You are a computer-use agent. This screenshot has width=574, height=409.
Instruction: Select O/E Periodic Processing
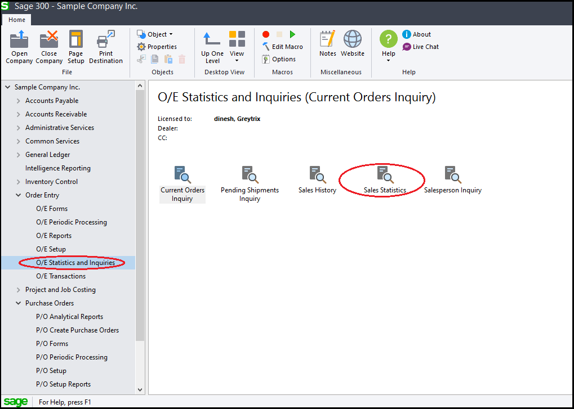point(72,222)
